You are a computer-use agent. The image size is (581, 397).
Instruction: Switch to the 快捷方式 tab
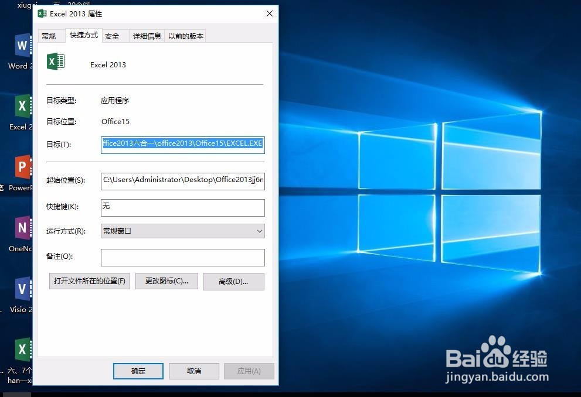[84, 35]
